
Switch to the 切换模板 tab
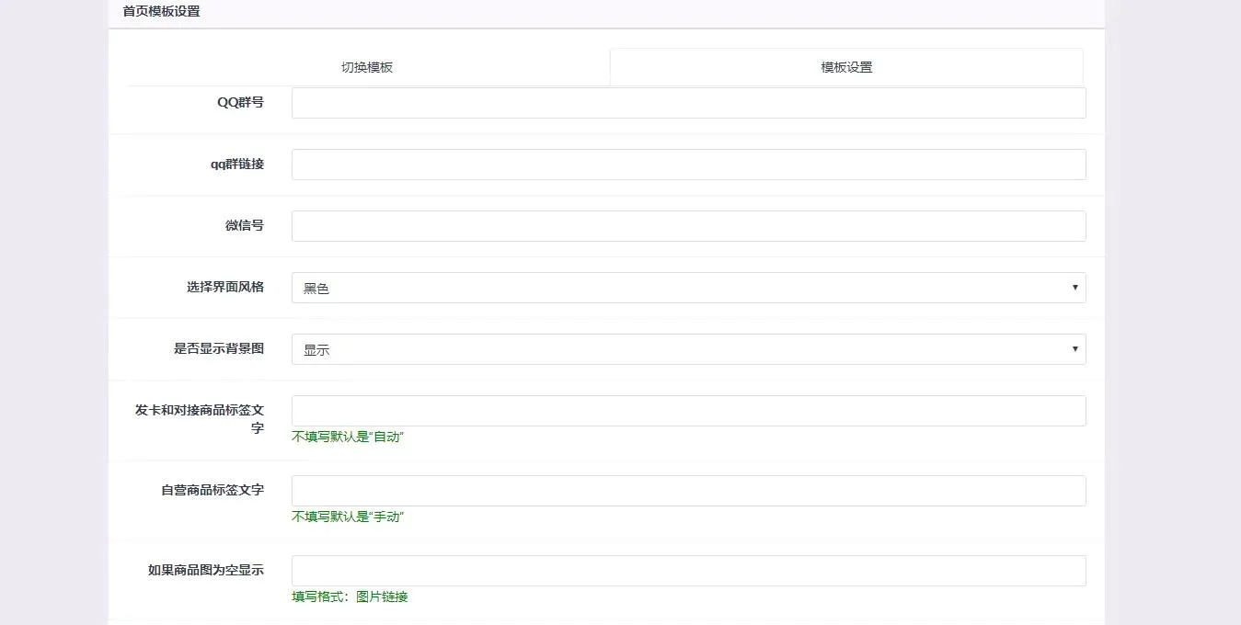point(367,67)
